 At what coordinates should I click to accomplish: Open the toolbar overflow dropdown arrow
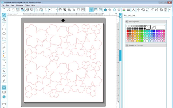click(x=170, y=10)
